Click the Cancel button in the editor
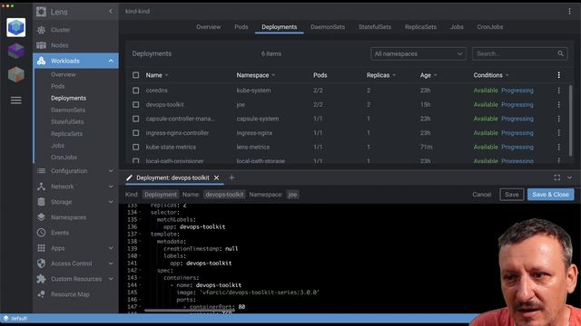Image resolution: width=581 pixels, height=326 pixels. (482, 195)
